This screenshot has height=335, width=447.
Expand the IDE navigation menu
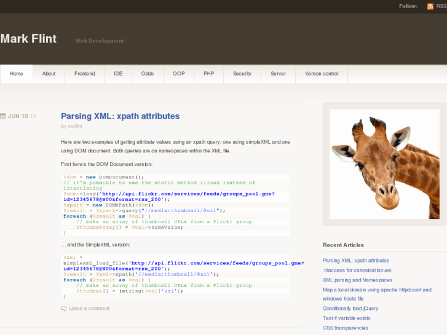pyautogui.click(x=118, y=74)
